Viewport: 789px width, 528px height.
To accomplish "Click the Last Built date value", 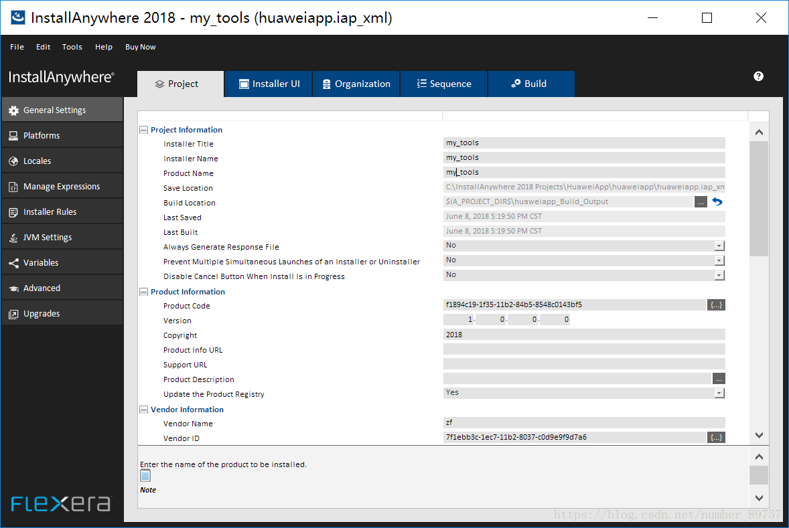I will click(494, 231).
